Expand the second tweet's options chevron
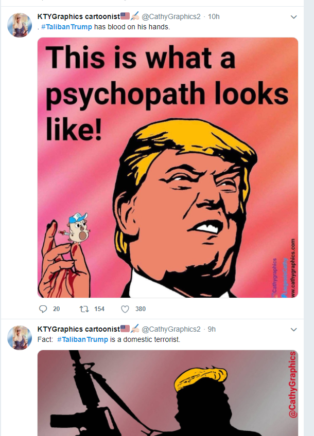 tap(294, 330)
